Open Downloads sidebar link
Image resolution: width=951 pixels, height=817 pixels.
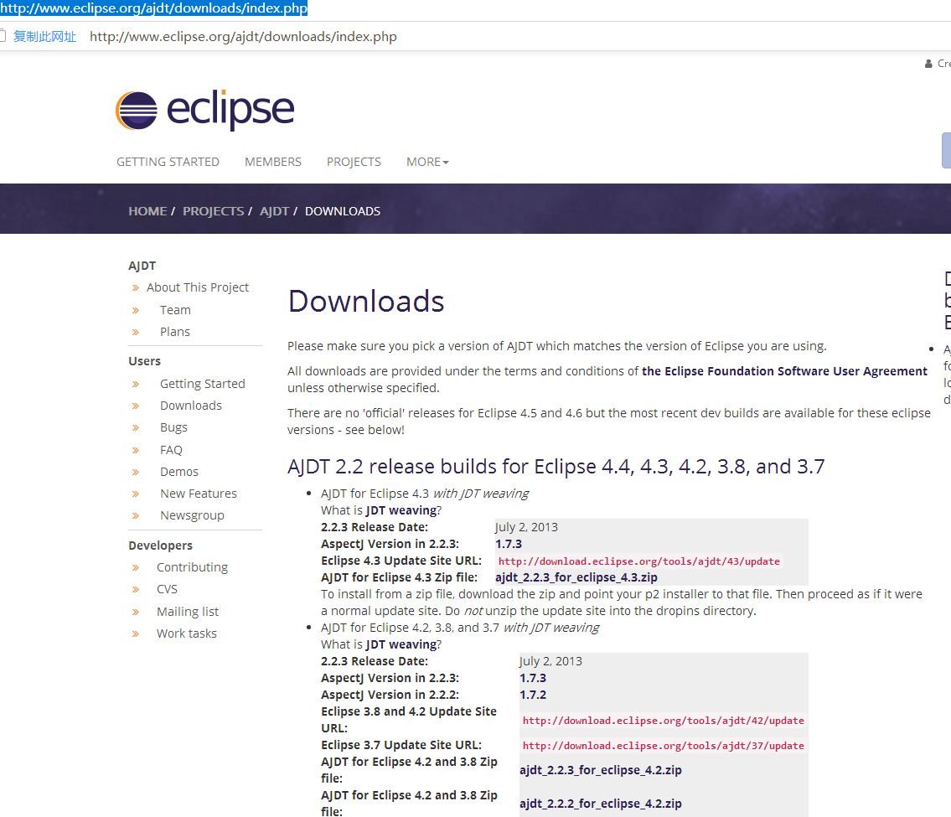tap(191, 406)
